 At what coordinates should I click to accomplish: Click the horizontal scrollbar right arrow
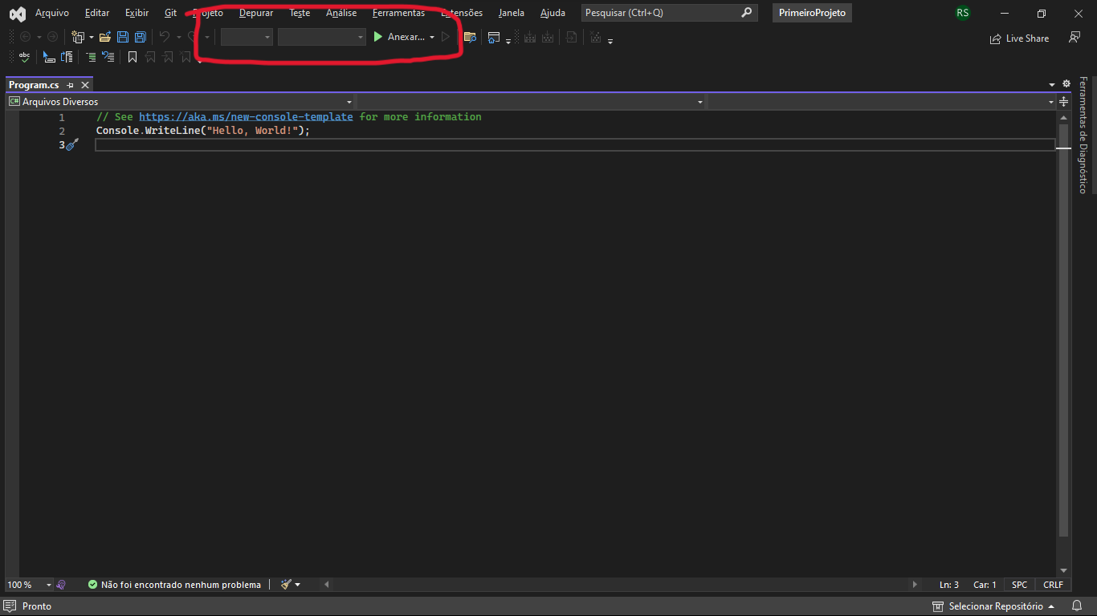tap(916, 585)
